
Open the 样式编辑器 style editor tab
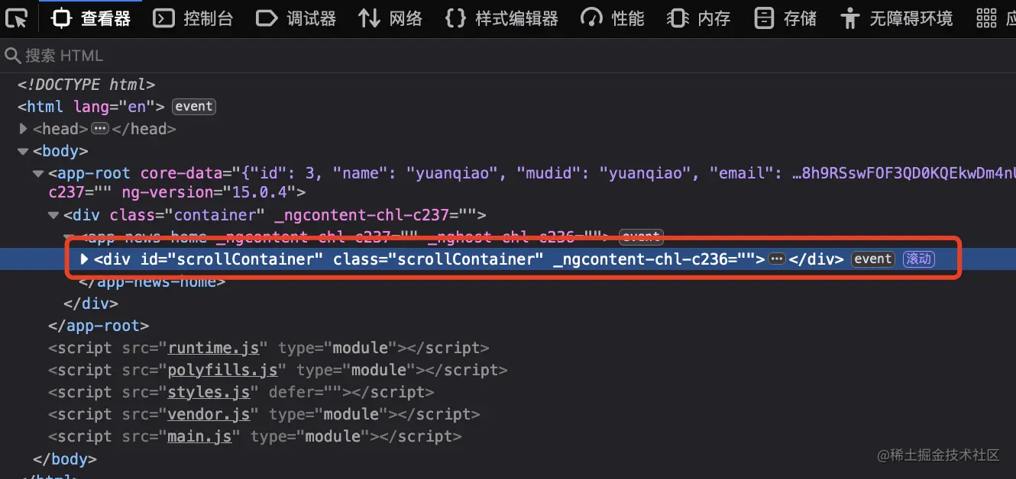click(x=502, y=18)
